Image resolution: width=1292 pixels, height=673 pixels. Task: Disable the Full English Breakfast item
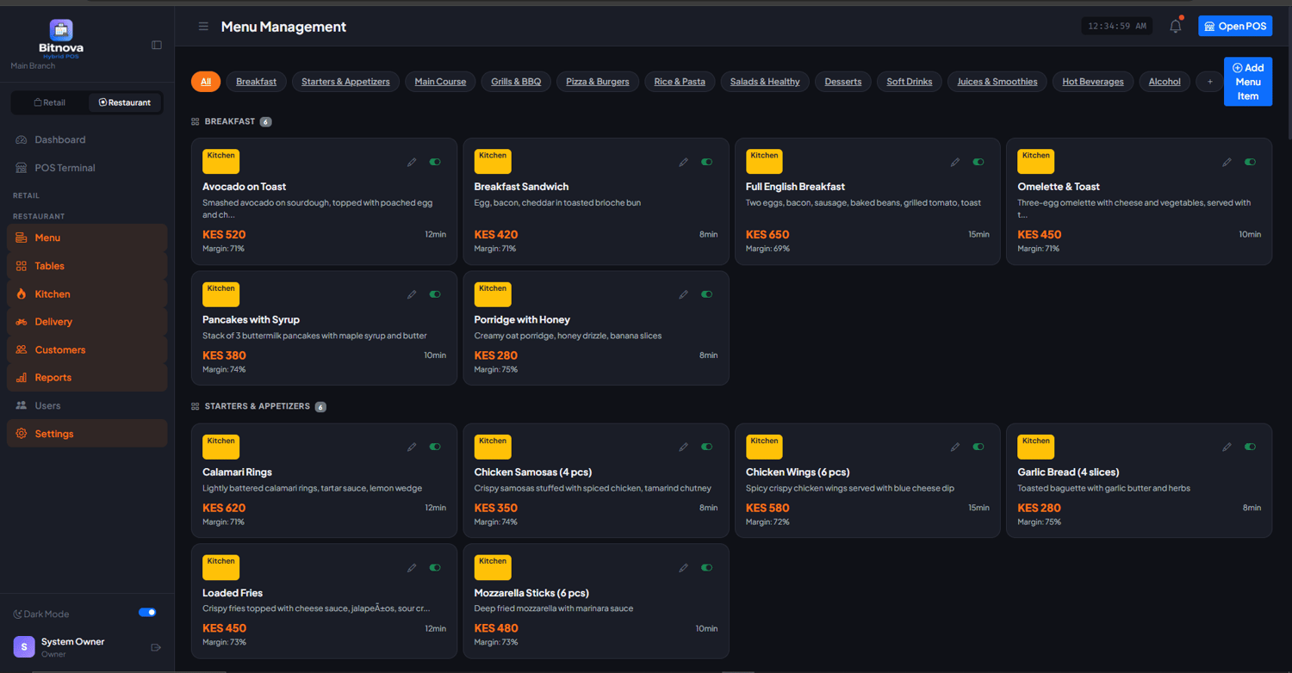[x=978, y=162]
